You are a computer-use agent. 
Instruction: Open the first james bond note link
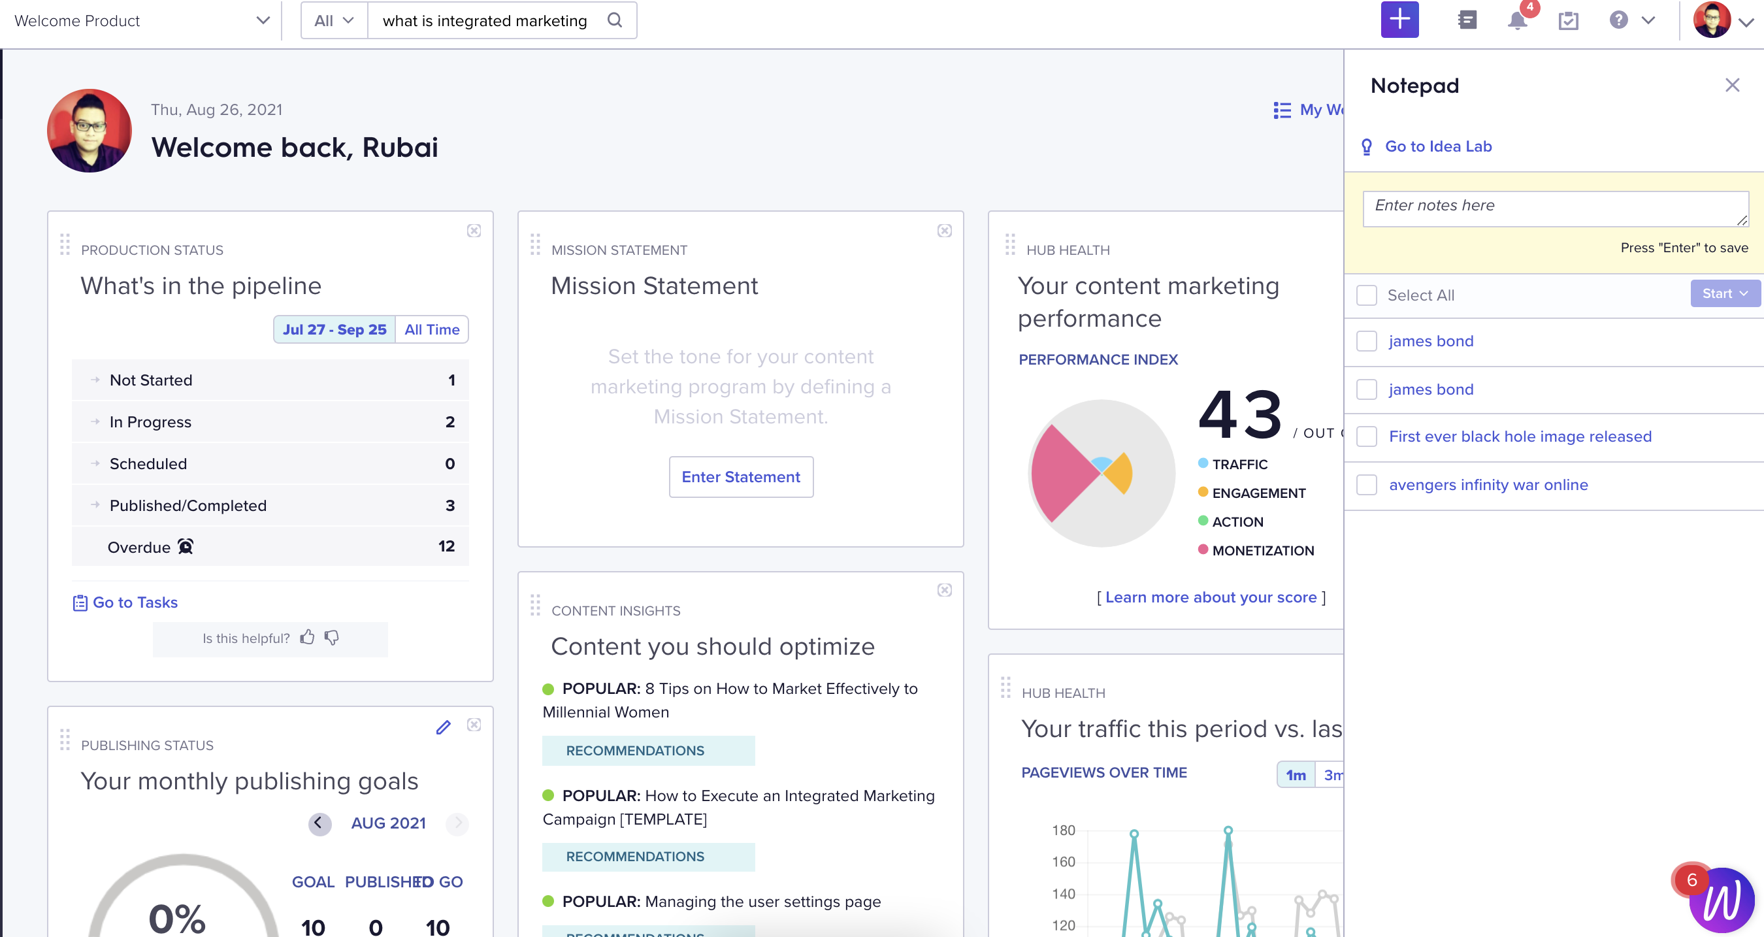pos(1431,342)
